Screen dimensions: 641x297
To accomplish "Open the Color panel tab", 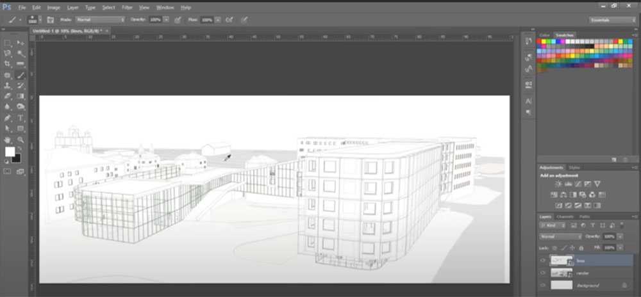I will click(x=545, y=35).
